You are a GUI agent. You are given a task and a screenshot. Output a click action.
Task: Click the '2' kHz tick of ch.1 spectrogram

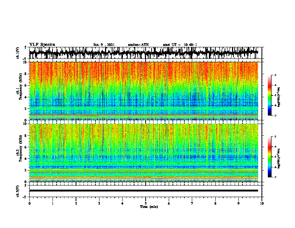26,109
